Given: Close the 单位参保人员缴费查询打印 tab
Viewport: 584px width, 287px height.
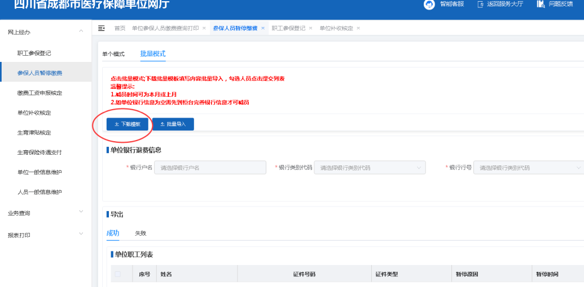Looking at the screenshot, I should pos(204,28).
